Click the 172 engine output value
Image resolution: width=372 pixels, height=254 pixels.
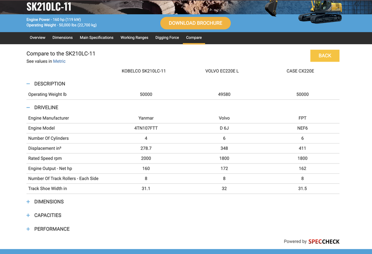(224, 168)
